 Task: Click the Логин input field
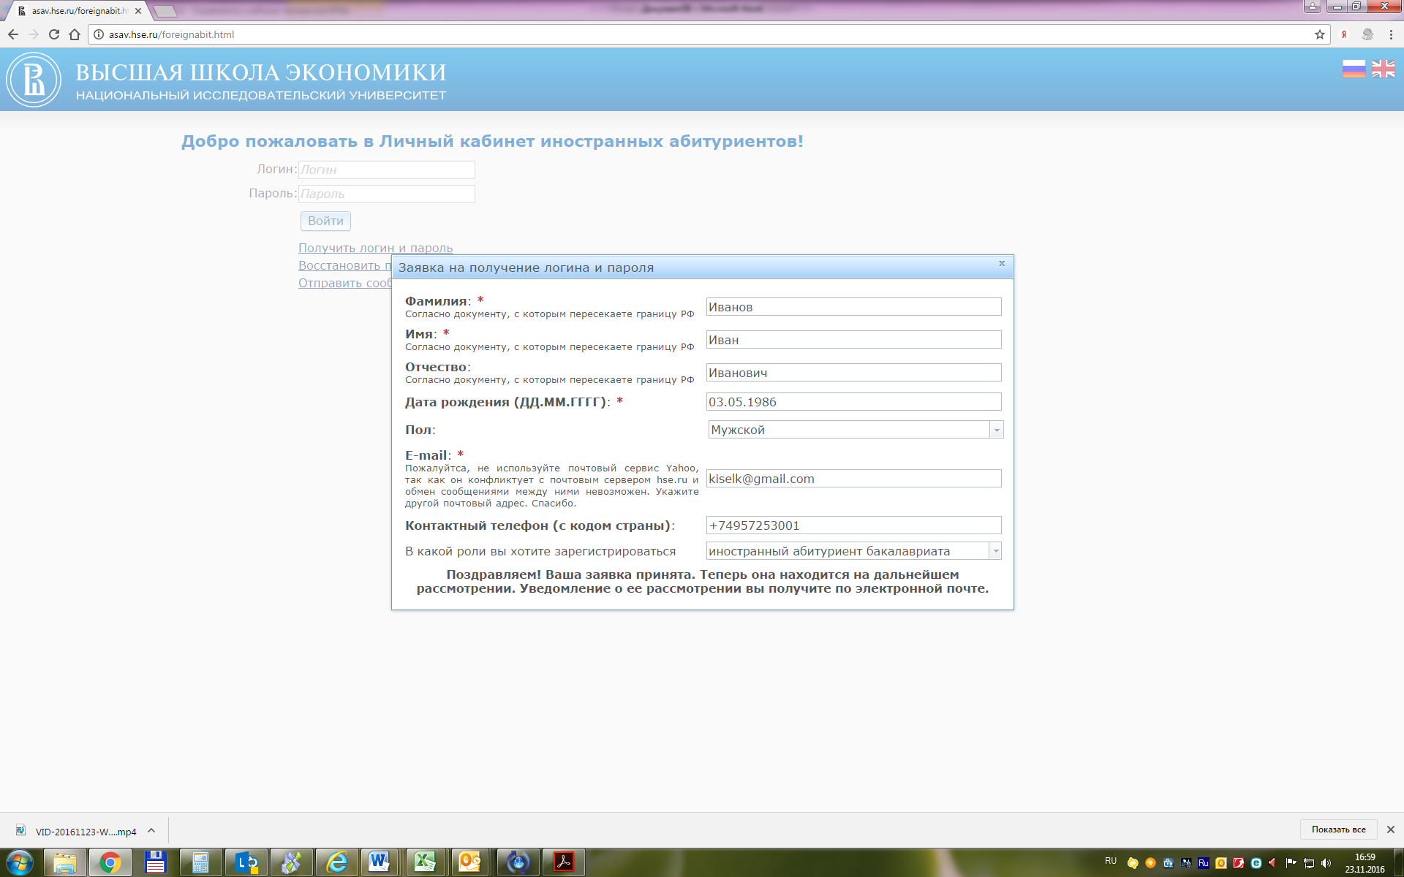[x=386, y=170]
